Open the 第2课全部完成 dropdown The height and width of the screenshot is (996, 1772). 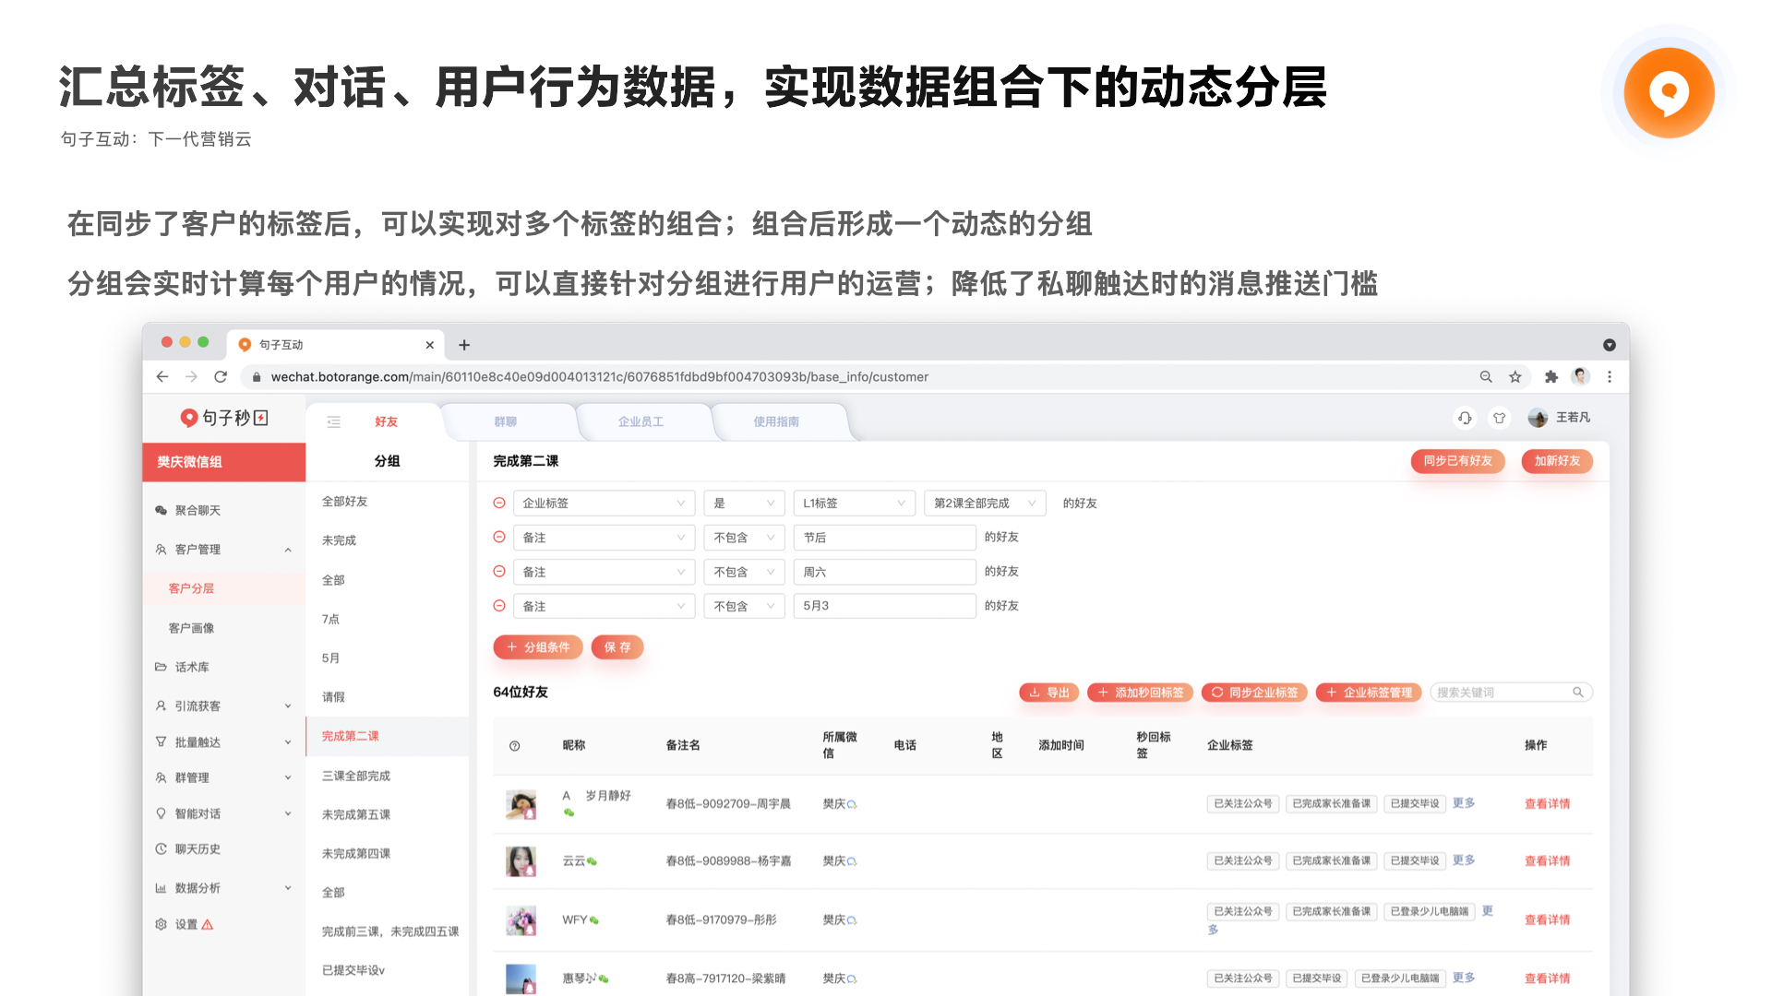(985, 503)
